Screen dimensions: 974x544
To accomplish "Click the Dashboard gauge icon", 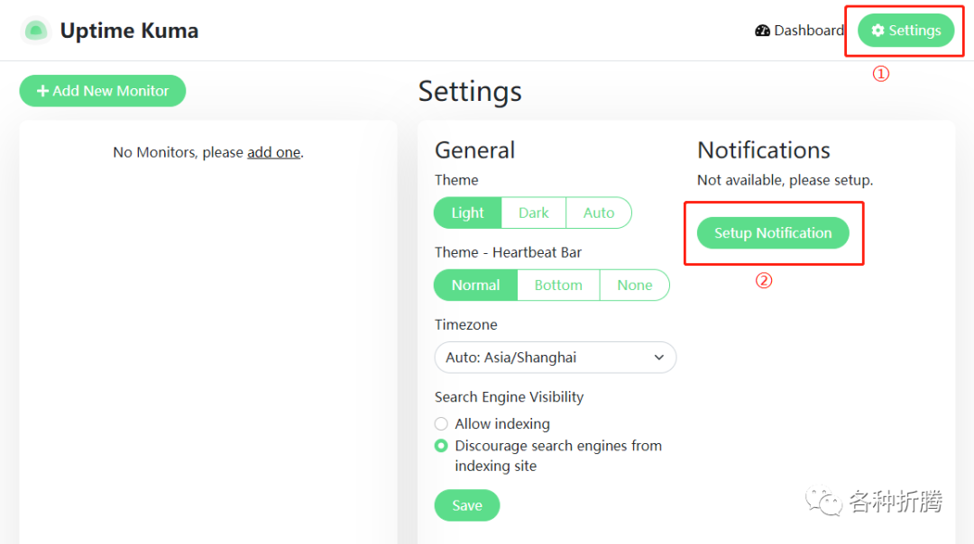I will 763,31.
